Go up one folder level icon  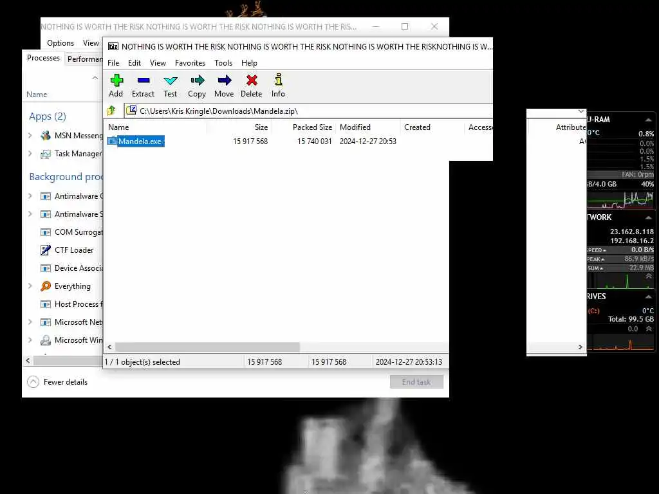(111, 111)
